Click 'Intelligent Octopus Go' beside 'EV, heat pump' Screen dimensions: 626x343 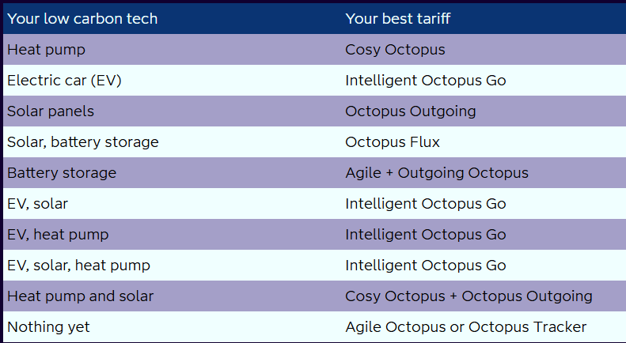[425, 235]
